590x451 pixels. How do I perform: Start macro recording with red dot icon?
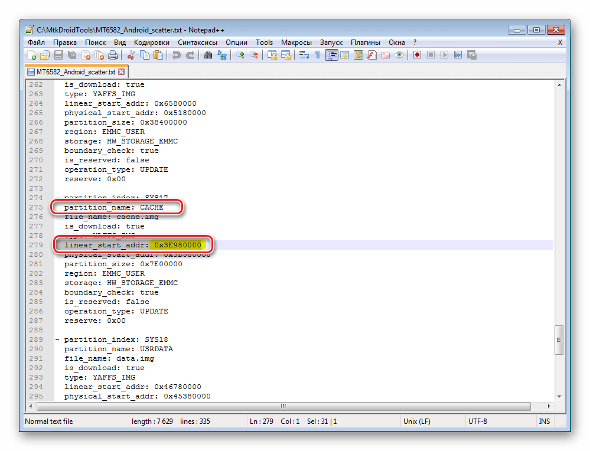(417, 55)
